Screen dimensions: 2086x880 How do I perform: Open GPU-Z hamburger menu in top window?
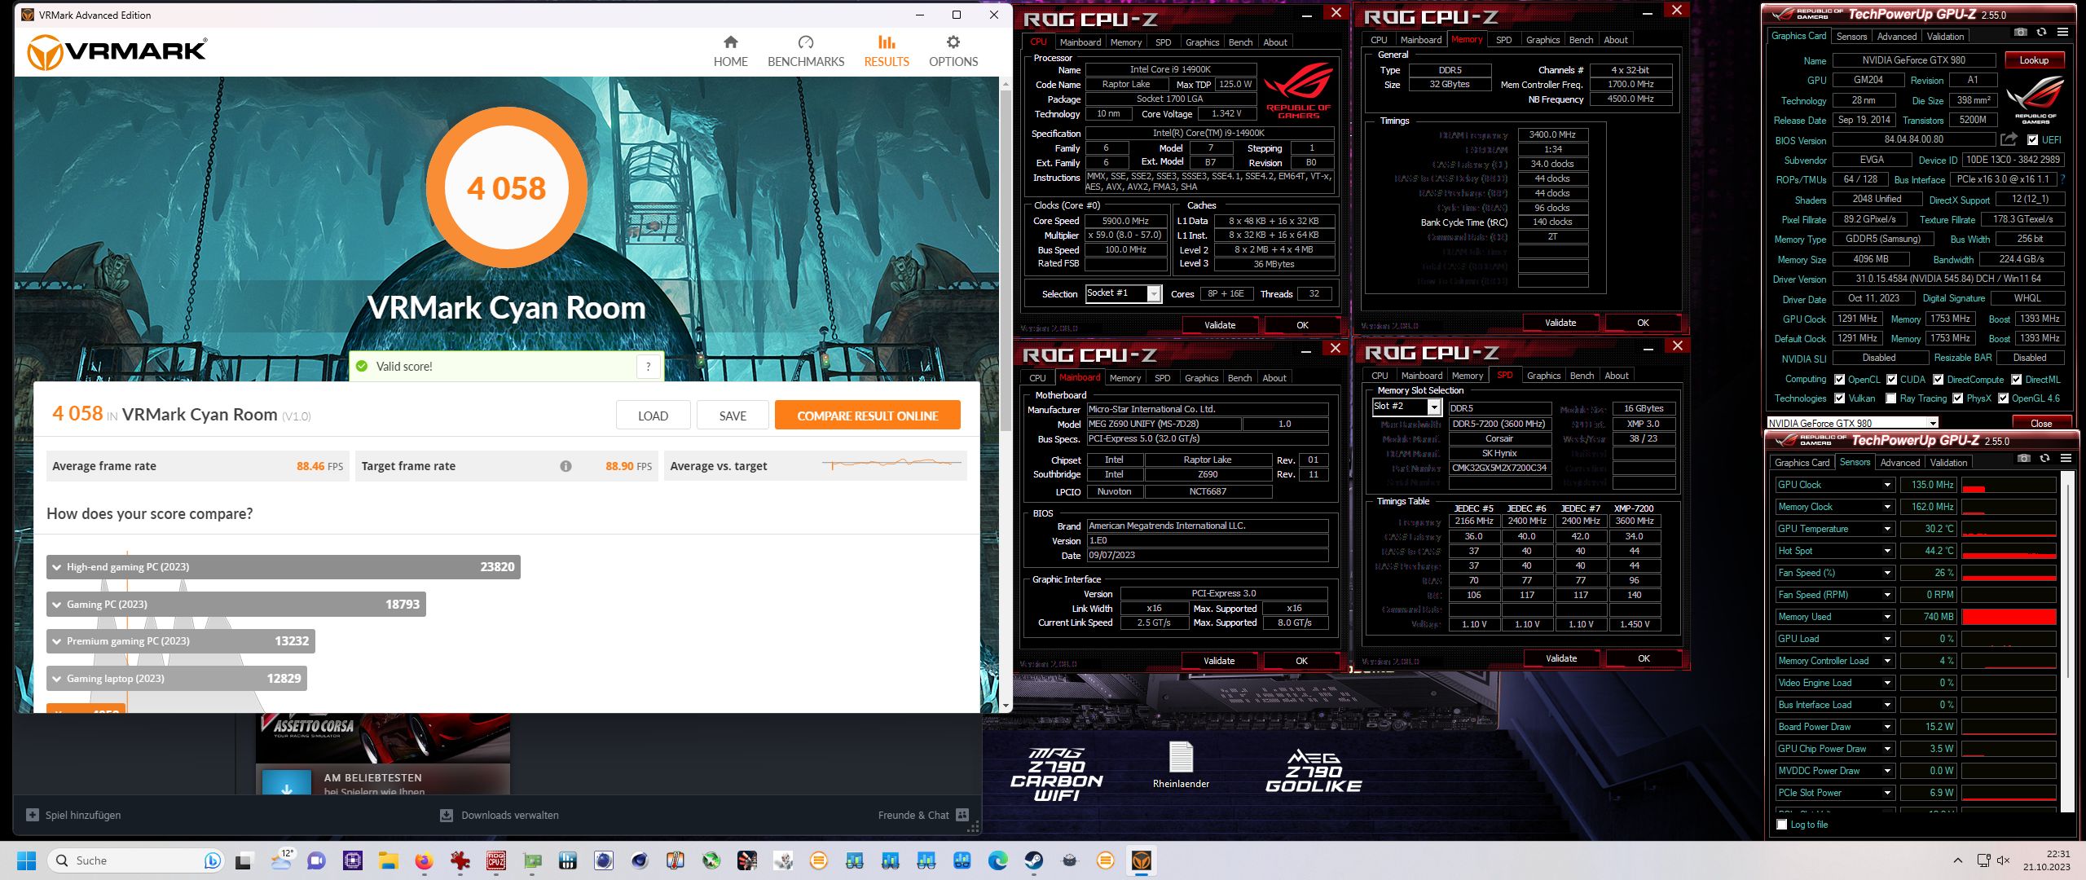pyautogui.click(x=2062, y=33)
